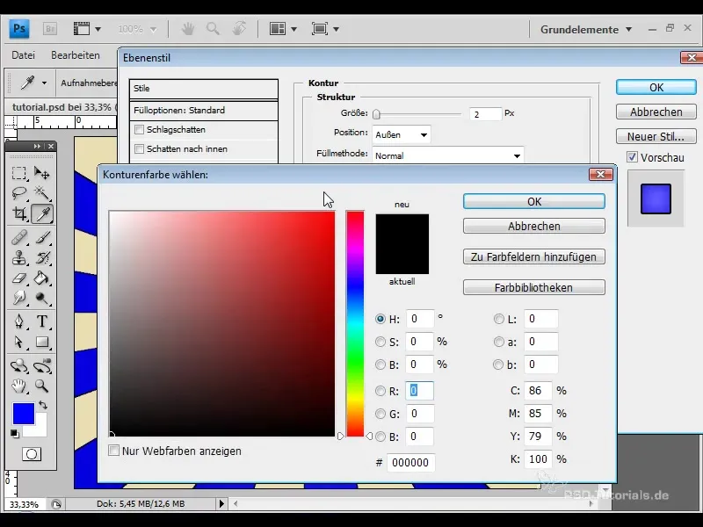Image resolution: width=703 pixels, height=527 pixels.
Task: Select Stile in the Ebenenstil list
Action: tap(204, 89)
